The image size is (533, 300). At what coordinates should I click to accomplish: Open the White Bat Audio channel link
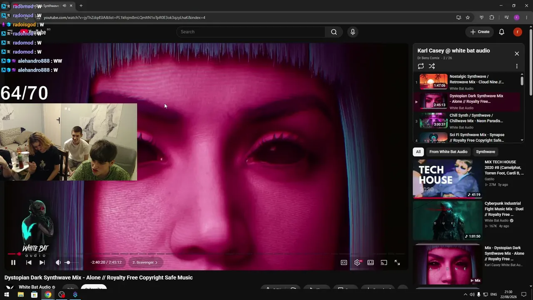pyautogui.click(x=35, y=287)
